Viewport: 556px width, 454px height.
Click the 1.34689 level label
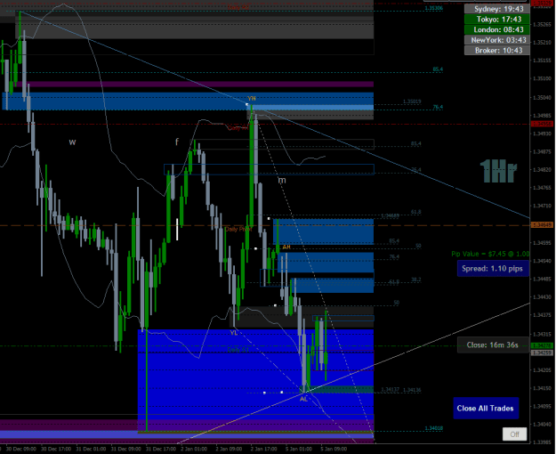390,215
